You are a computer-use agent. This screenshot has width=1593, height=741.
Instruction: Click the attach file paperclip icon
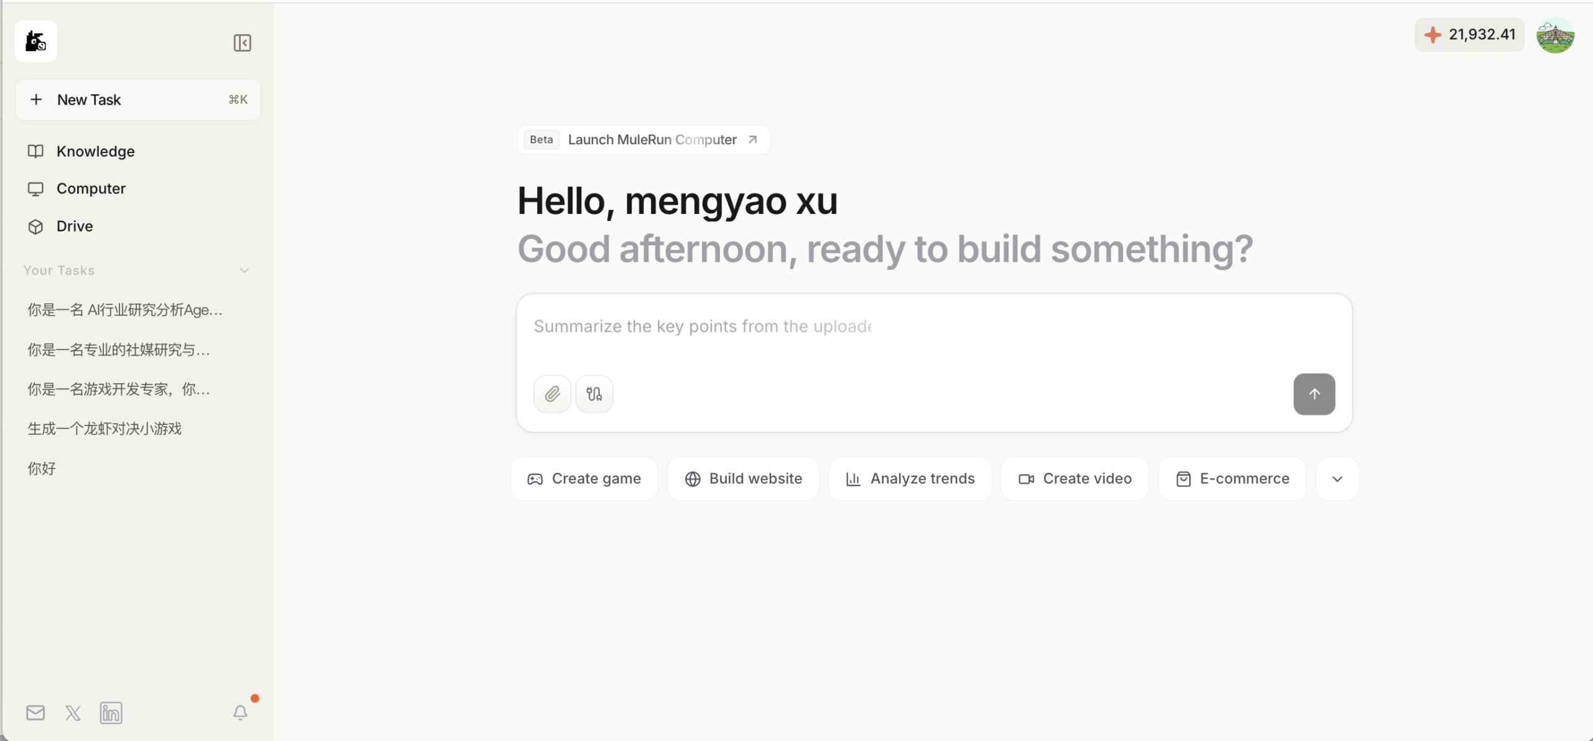[552, 394]
